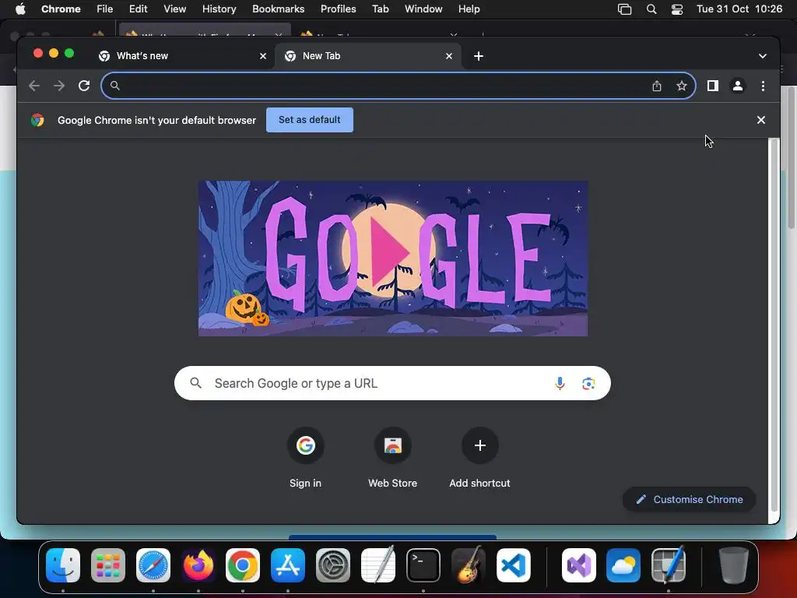Open the Web Store shortcut
Screen dimensions: 797x598
tap(392, 459)
